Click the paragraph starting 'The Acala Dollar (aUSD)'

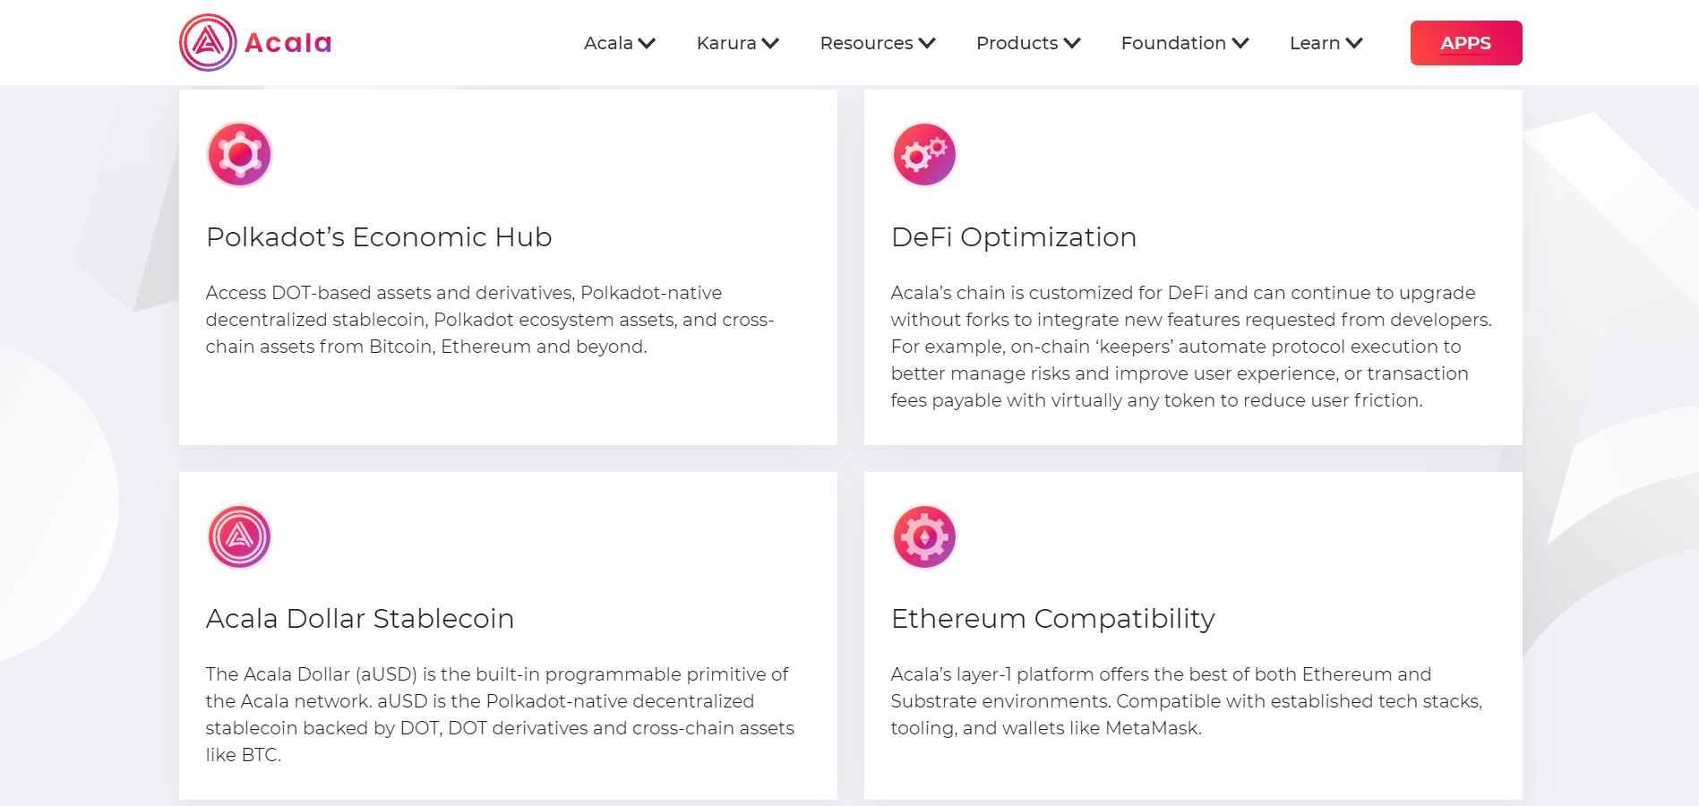[x=500, y=715]
